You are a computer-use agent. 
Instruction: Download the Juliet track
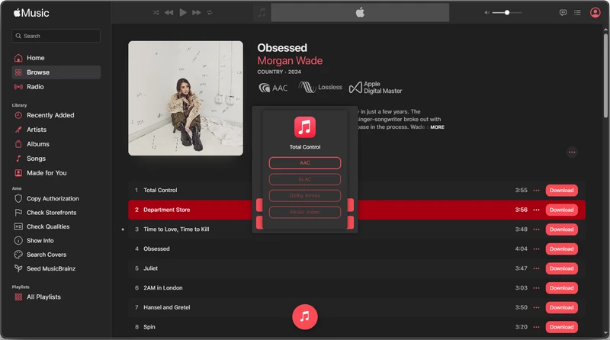tap(561, 268)
